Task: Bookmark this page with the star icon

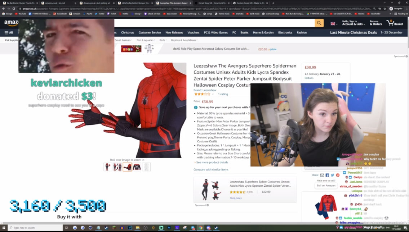Action: [385, 9]
